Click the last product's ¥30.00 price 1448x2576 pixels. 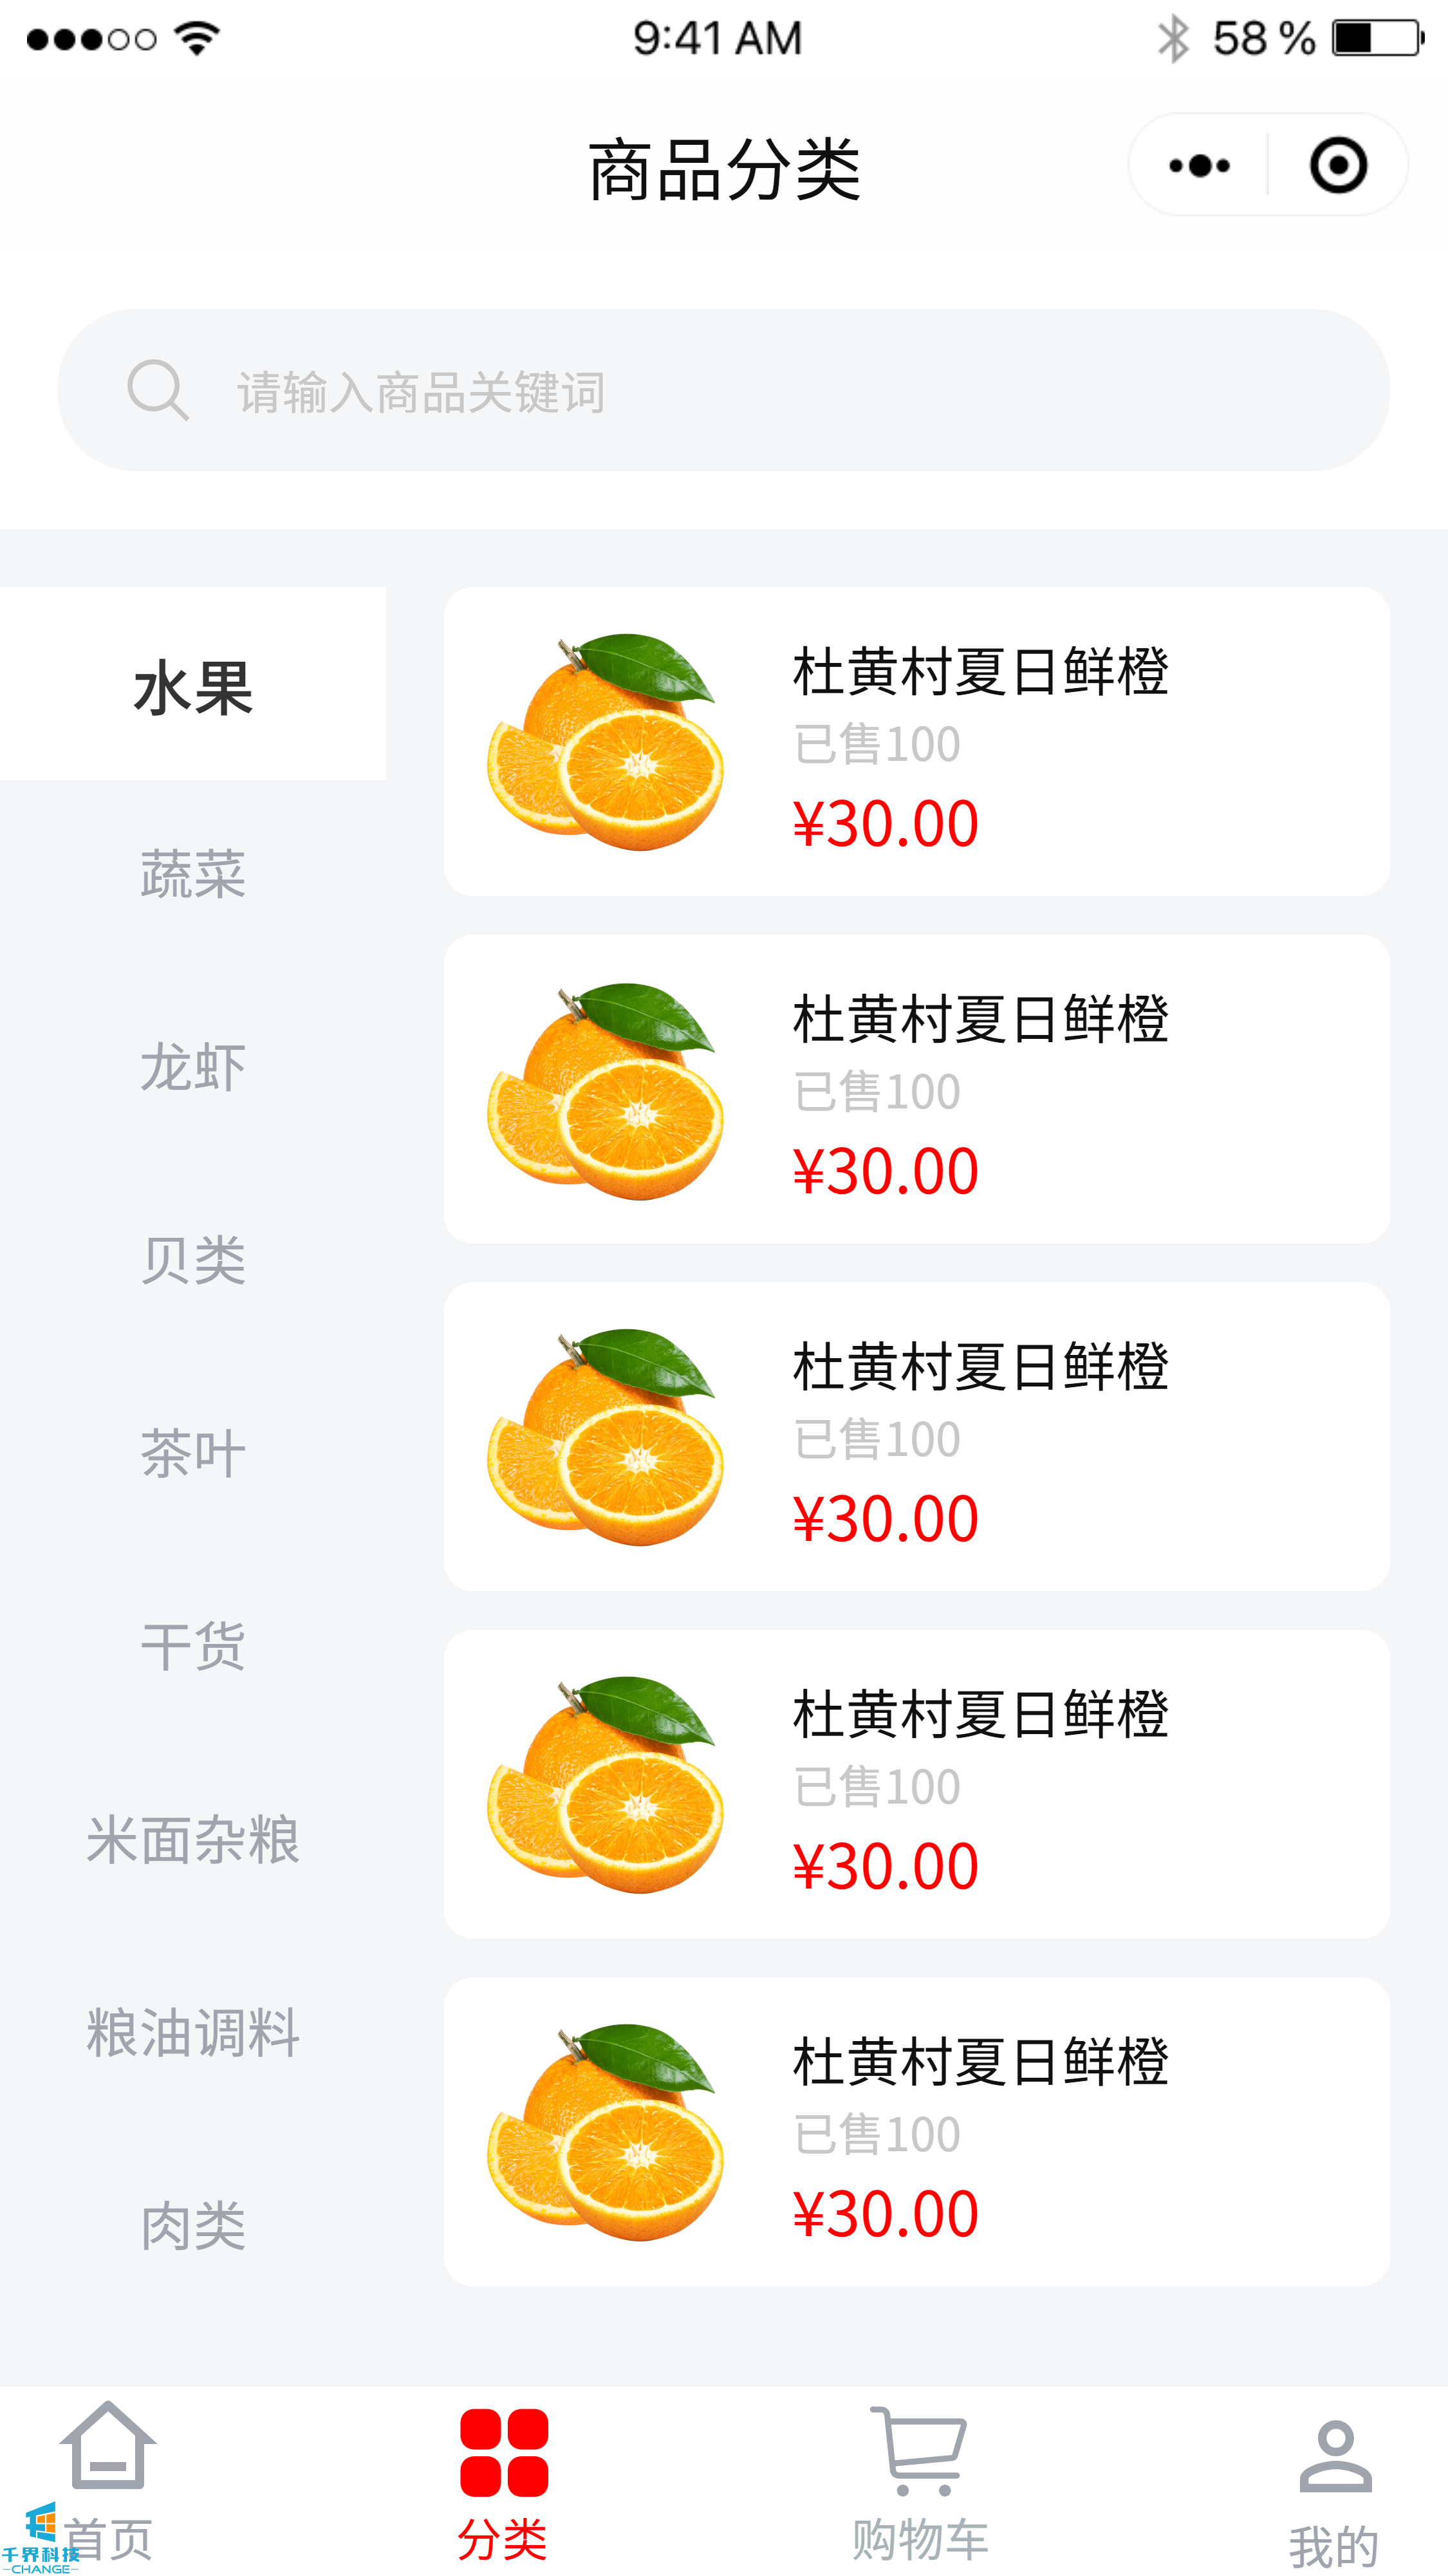click(885, 2214)
